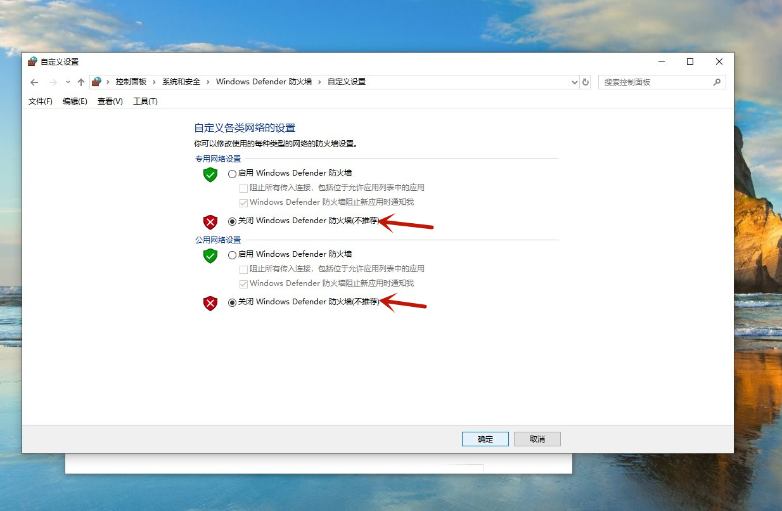Select 关闭 Windows Defender 防火墙 under 公用网络设置
This screenshot has width=782, height=511.
(232, 302)
